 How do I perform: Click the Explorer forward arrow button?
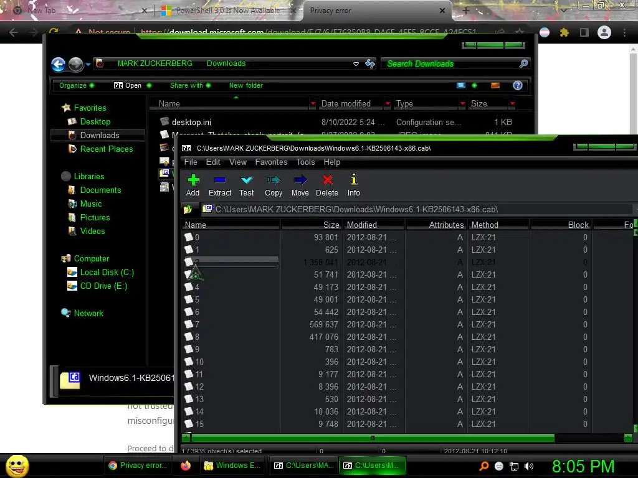(75, 64)
